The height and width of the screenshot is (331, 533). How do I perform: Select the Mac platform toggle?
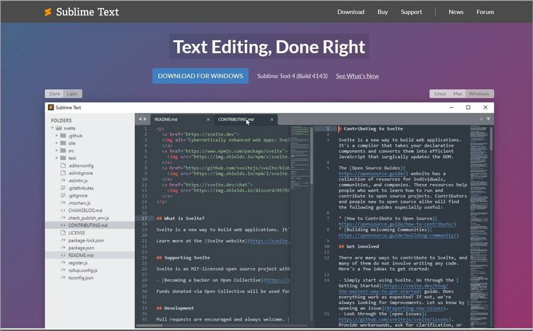tap(457, 94)
